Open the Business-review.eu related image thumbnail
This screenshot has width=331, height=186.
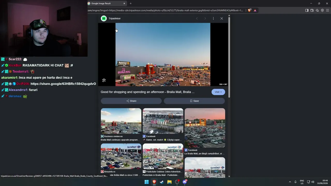click(121, 121)
